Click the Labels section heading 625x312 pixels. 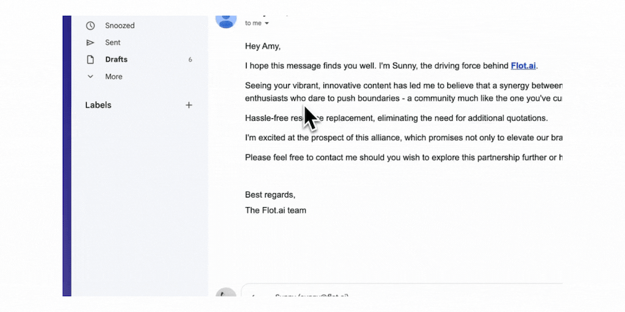98,105
